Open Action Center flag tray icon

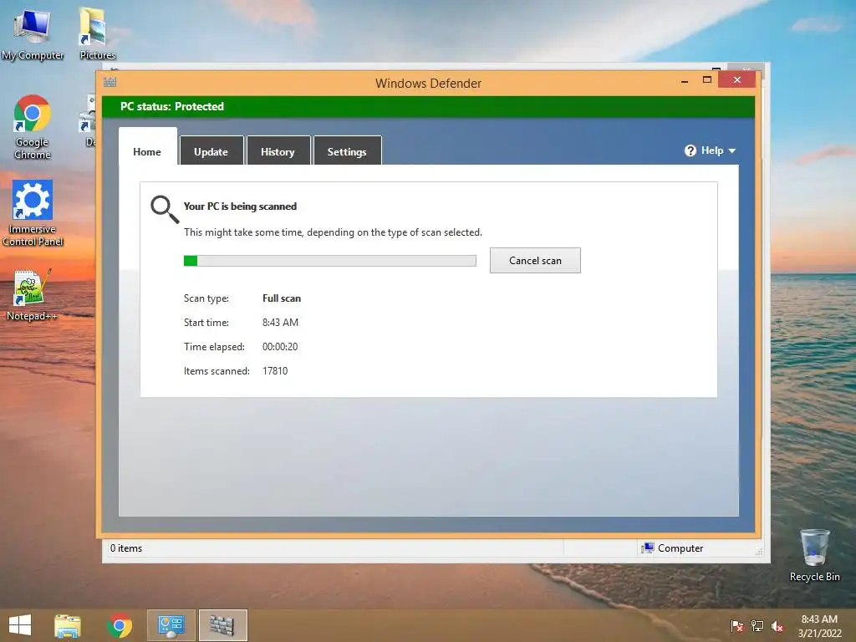736,626
